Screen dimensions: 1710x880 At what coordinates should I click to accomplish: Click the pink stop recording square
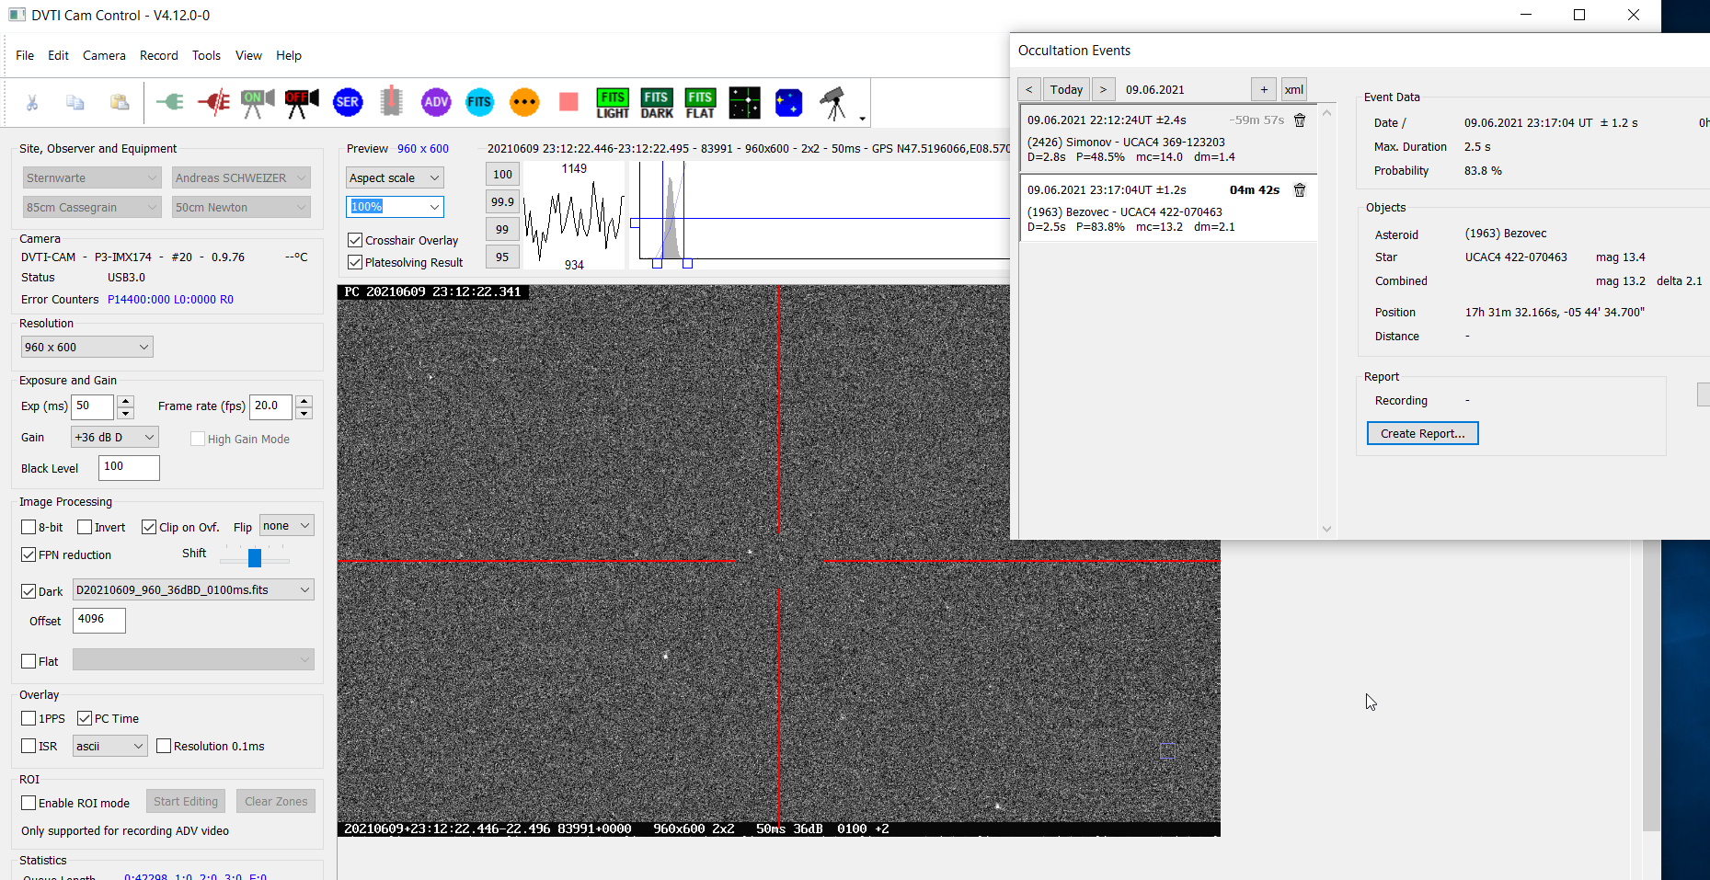[568, 102]
